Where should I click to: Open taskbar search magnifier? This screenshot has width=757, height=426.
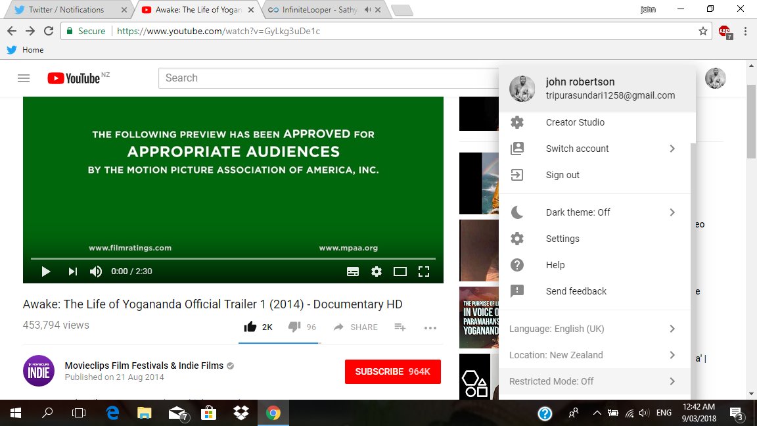coord(47,413)
